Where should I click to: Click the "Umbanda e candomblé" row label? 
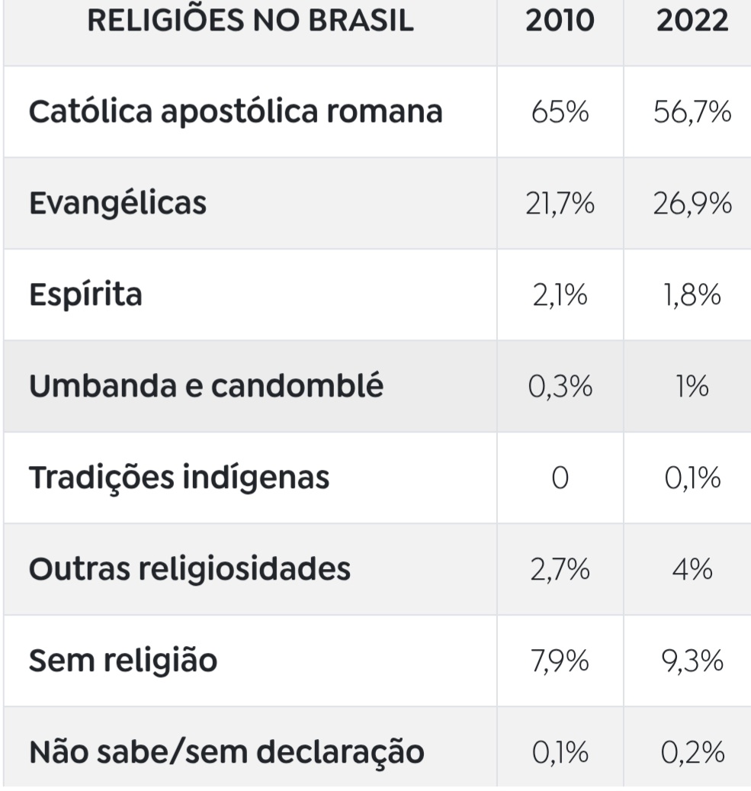pos(206,386)
